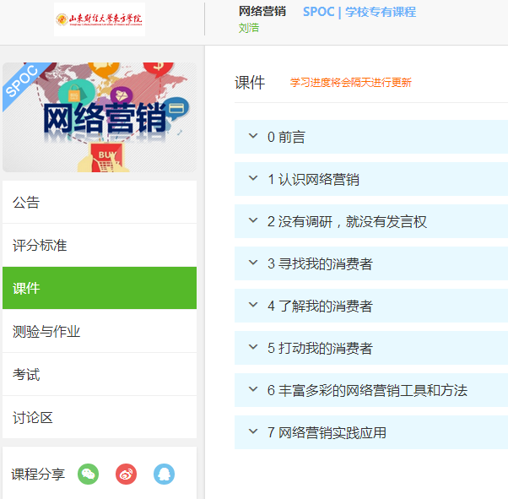Open 讨论区 discussion forum
The image size is (508, 499).
click(x=100, y=418)
